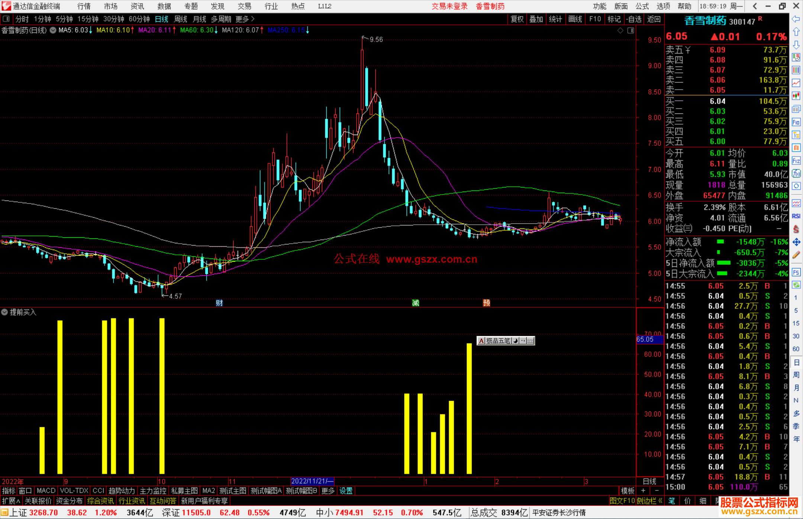Select the pencil drawing tool icon
This screenshot has width=803, height=519.
(796, 255)
